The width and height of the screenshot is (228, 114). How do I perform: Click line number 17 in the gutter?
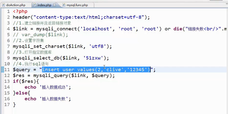tap(7, 105)
